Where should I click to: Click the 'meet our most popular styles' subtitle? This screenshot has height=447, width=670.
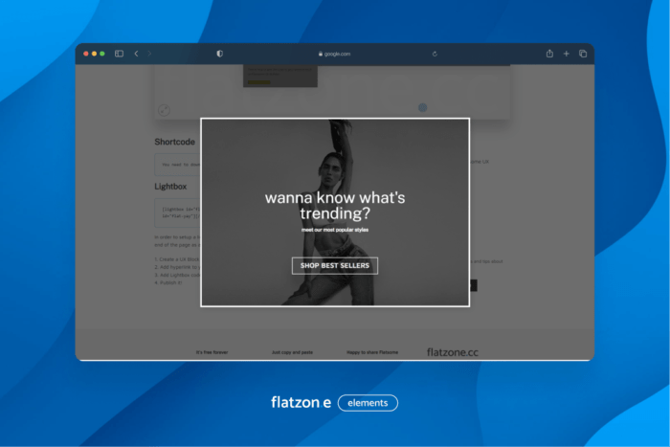point(335,231)
